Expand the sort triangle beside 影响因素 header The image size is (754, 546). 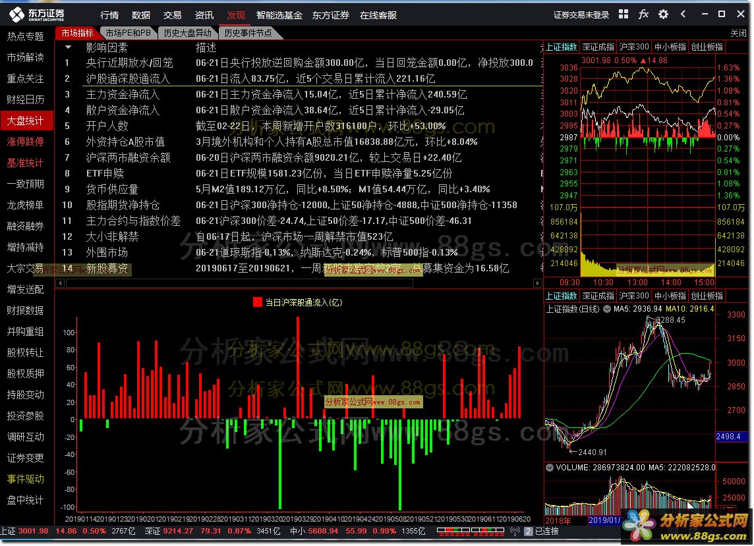coord(69,47)
